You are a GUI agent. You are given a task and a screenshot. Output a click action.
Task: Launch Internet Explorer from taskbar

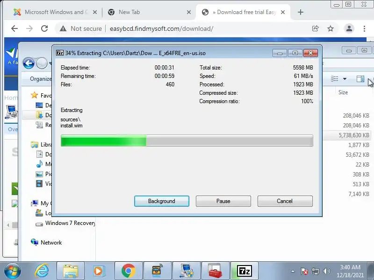pyautogui.click(x=42, y=271)
